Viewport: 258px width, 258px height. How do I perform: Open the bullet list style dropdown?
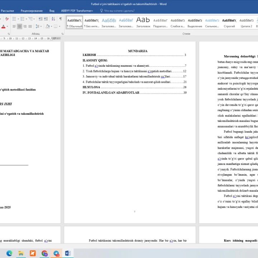coord(18,19)
